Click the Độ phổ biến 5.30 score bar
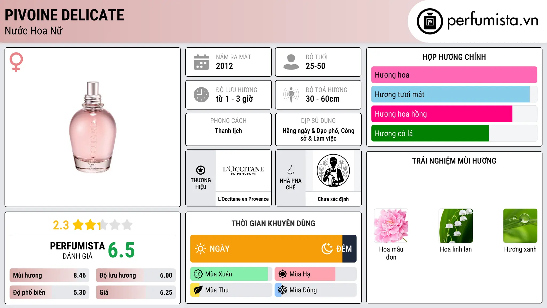This screenshot has height=308, width=547. pos(49,292)
